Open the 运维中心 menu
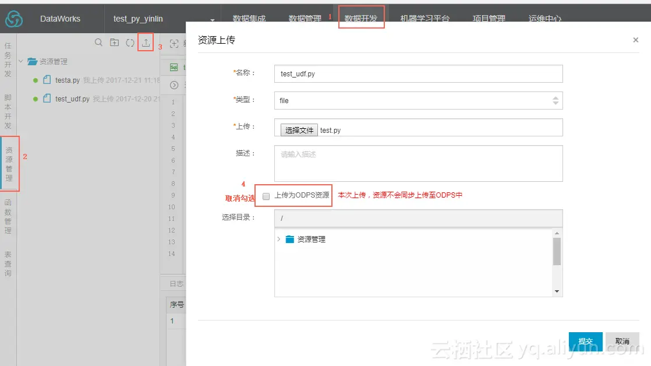 (x=544, y=19)
